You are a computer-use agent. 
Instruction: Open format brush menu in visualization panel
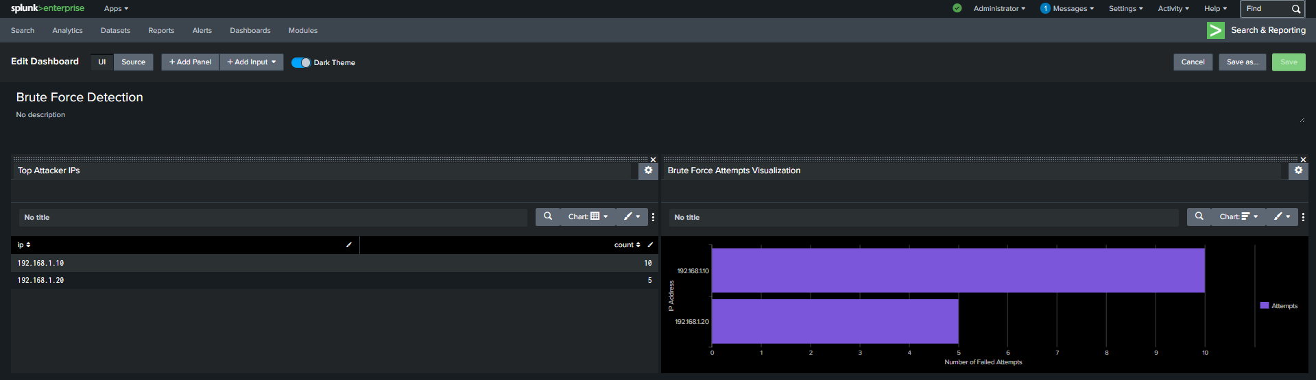tap(1282, 216)
